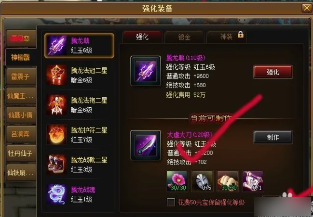Click the pink flower material icon
This screenshot has width=313, height=217.
click(177, 181)
